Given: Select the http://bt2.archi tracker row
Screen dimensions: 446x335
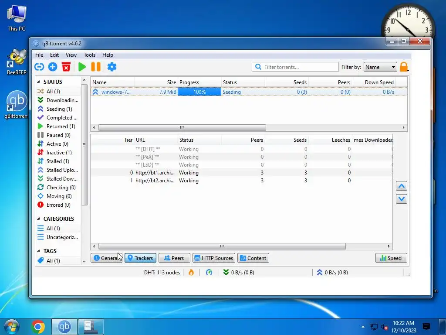Looking at the screenshot, I should (x=241, y=181).
